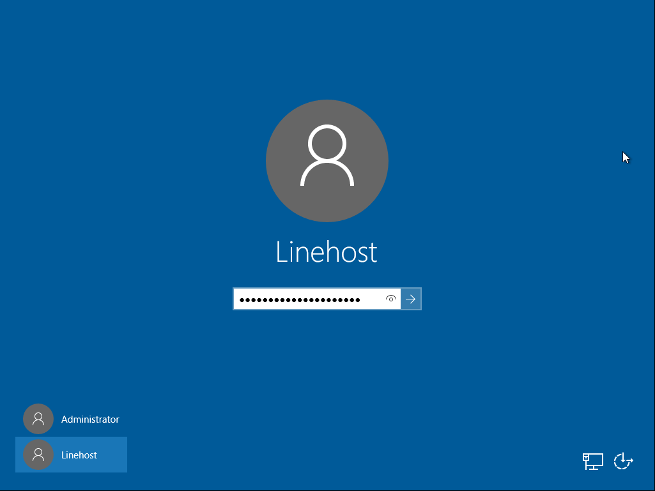Click the large Linehost username text
This screenshot has height=491, width=655.
[327, 252]
